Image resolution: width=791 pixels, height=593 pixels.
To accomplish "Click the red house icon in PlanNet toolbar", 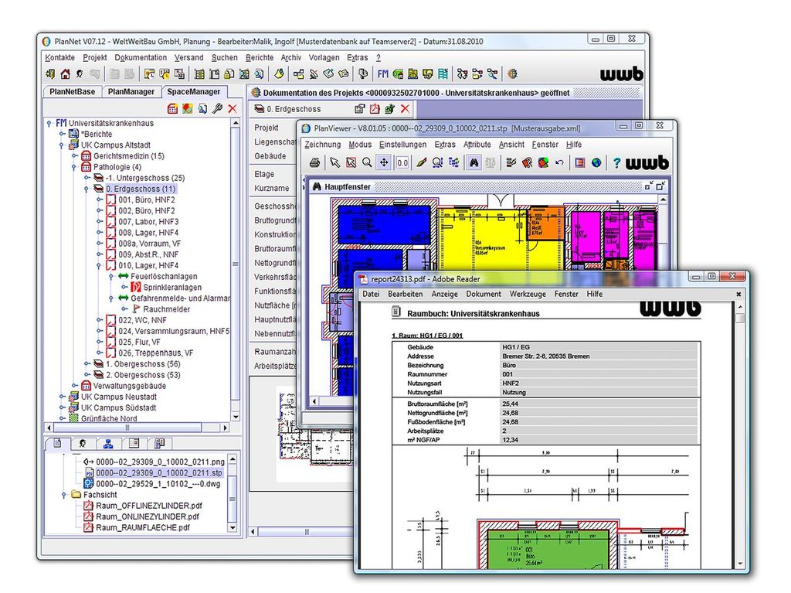I will tap(65, 74).
